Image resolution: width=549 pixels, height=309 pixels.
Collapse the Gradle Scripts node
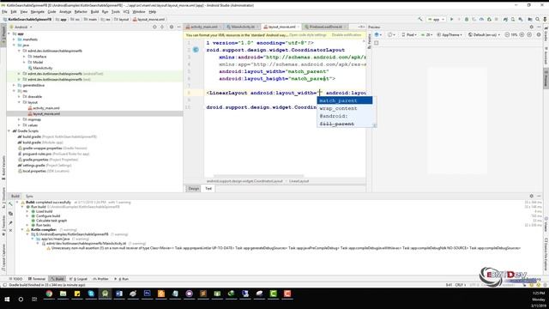point(9,131)
